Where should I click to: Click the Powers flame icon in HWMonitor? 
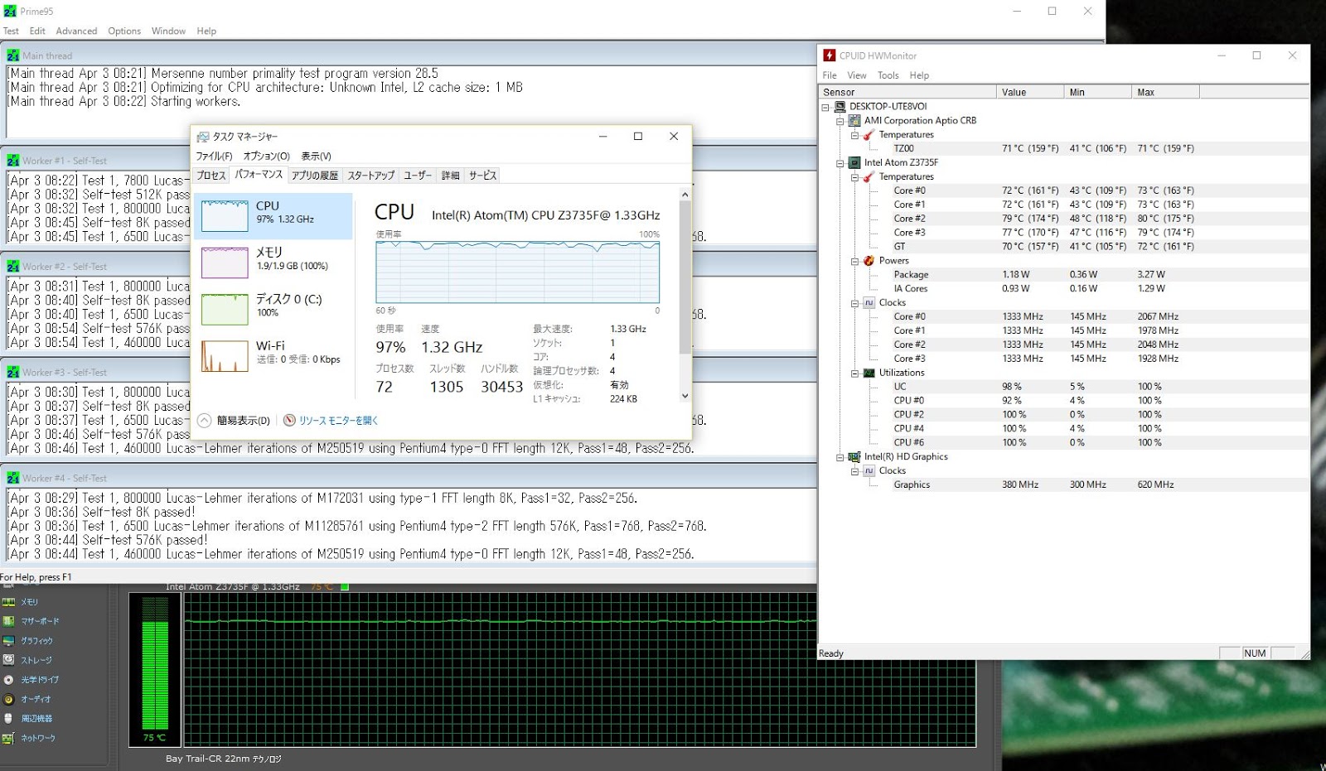[x=869, y=261]
